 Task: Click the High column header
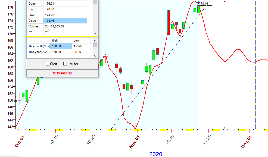[61, 40]
